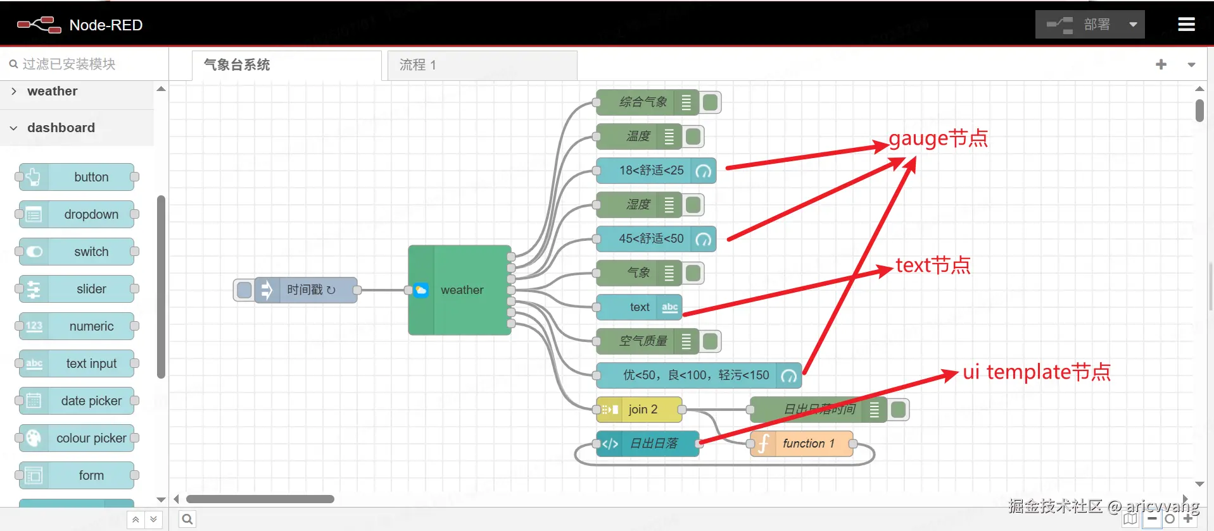
Task: Select the switch palette node
Action: tap(77, 252)
